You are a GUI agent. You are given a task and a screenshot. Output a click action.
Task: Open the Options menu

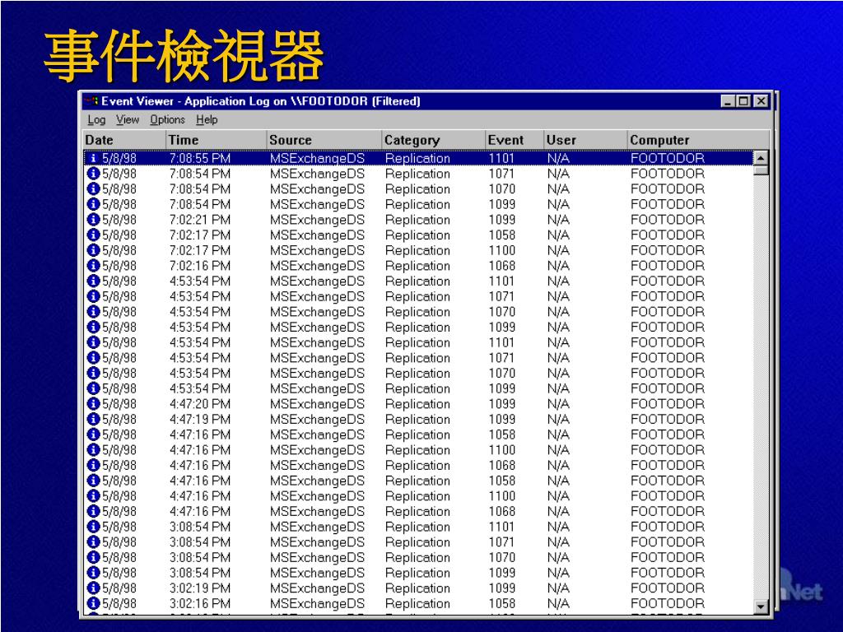(167, 120)
